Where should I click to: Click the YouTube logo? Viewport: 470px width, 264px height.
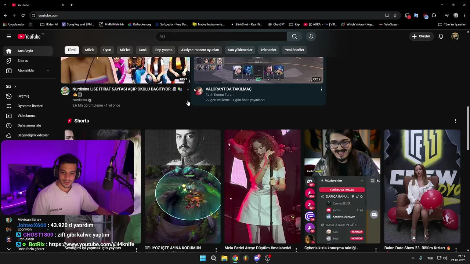pyautogui.click(x=29, y=36)
